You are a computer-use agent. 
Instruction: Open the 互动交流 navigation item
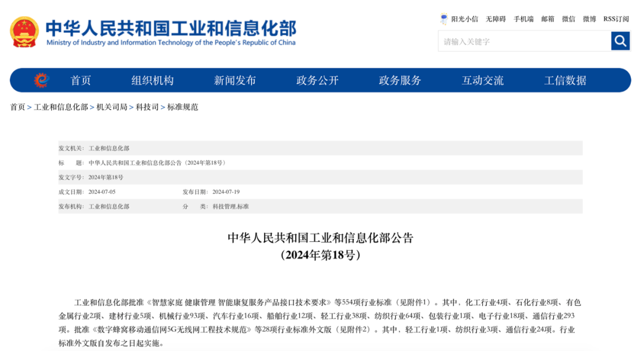coord(482,80)
